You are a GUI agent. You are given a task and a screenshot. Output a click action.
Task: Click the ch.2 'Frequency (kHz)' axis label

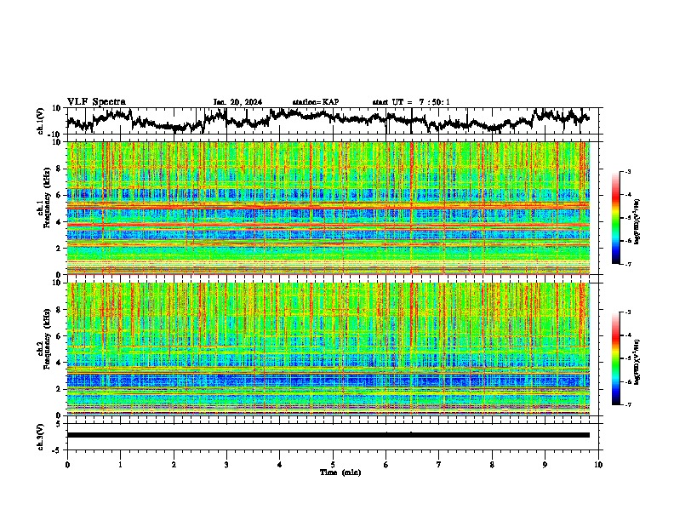tap(47, 339)
